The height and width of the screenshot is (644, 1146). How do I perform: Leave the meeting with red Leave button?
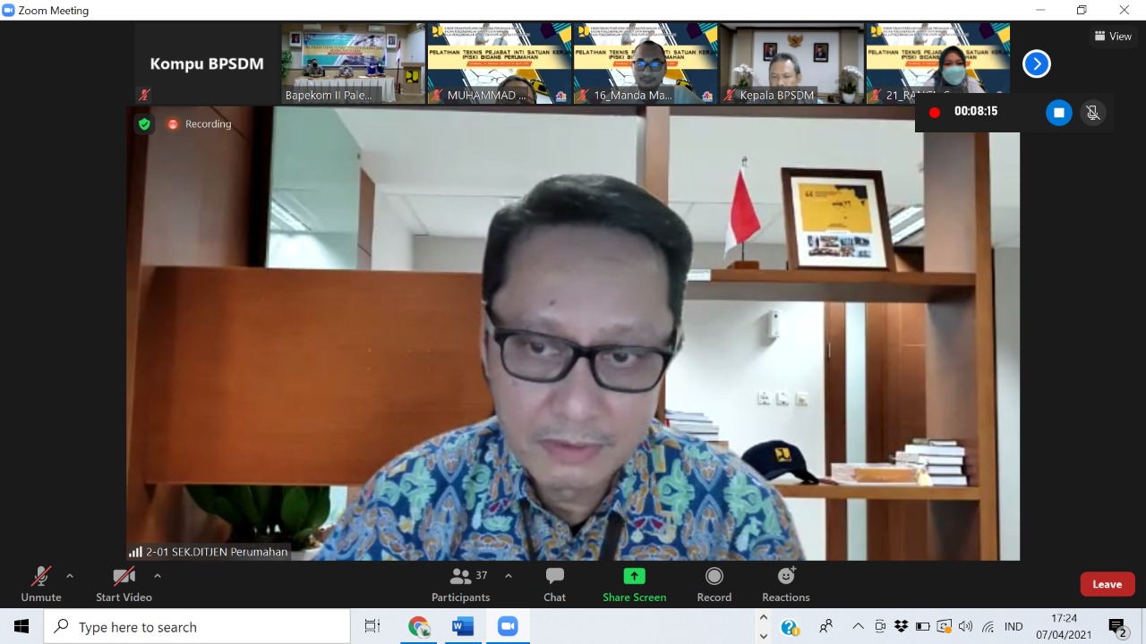pos(1108,584)
